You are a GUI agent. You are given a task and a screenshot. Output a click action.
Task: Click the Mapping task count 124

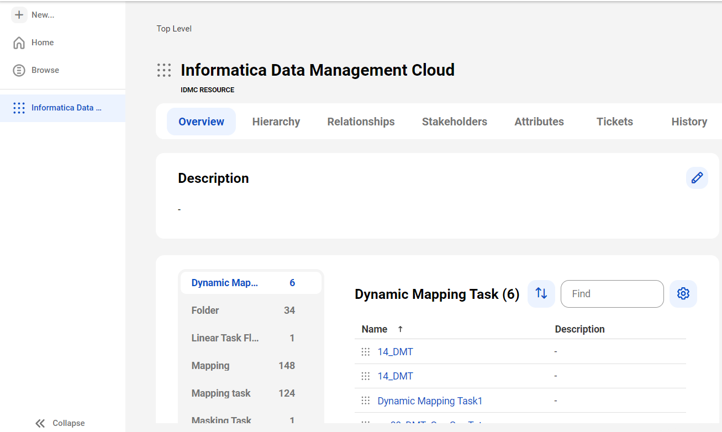pyautogui.click(x=287, y=393)
